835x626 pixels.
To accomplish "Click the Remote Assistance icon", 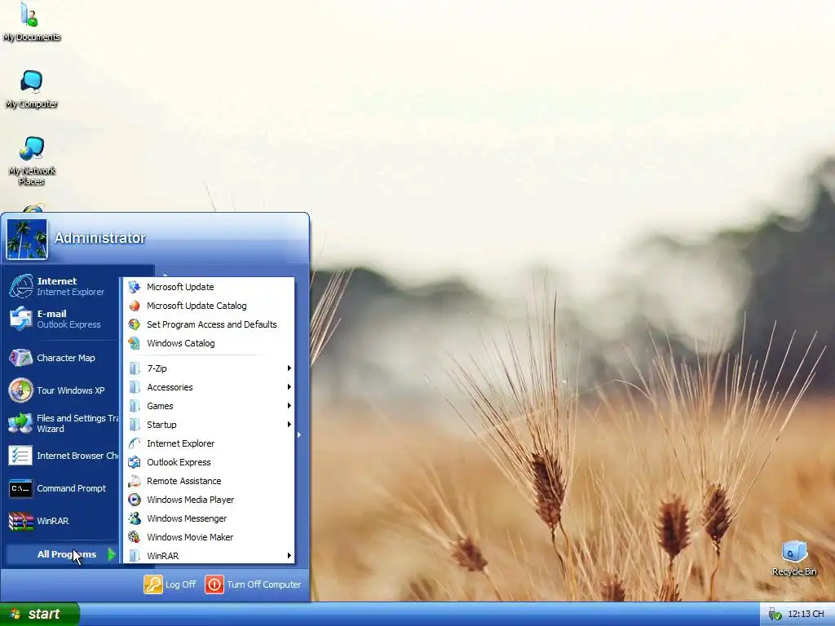I will tap(135, 481).
